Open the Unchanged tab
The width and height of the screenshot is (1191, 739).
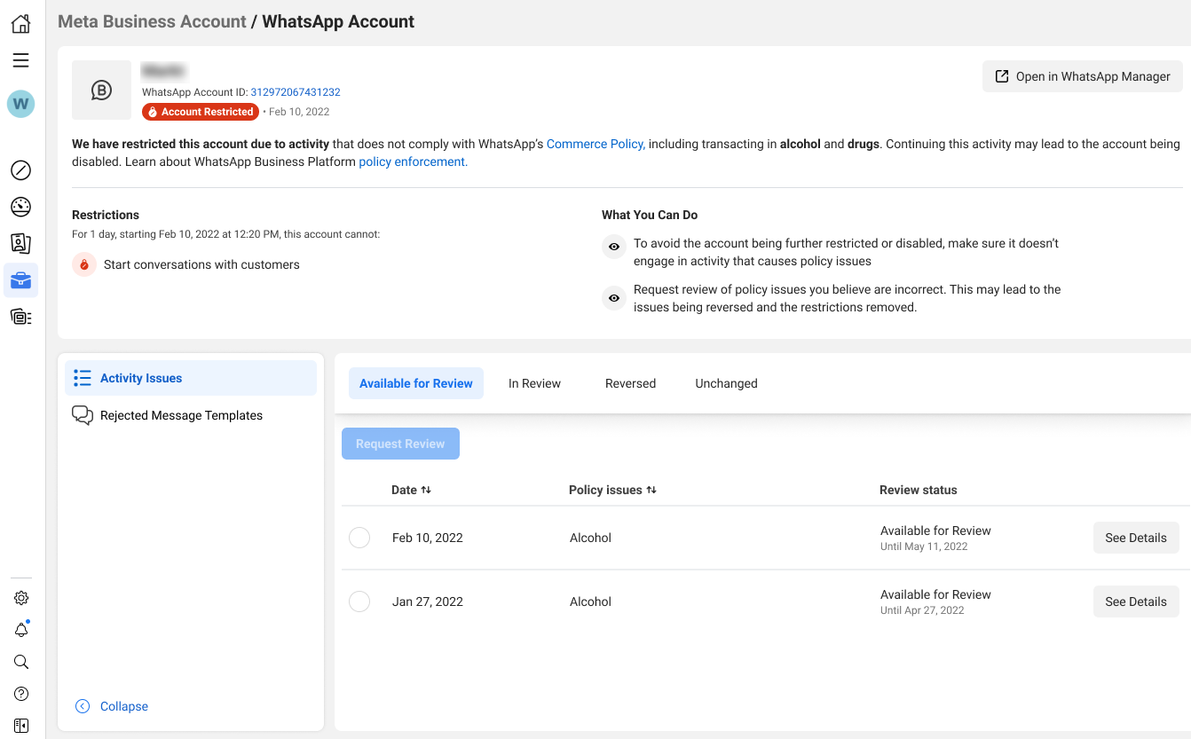tap(726, 383)
